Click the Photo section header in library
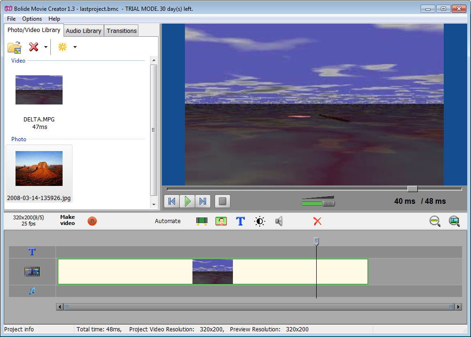This screenshot has width=471, height=337. pyautogui.click(x=19, y=139)
